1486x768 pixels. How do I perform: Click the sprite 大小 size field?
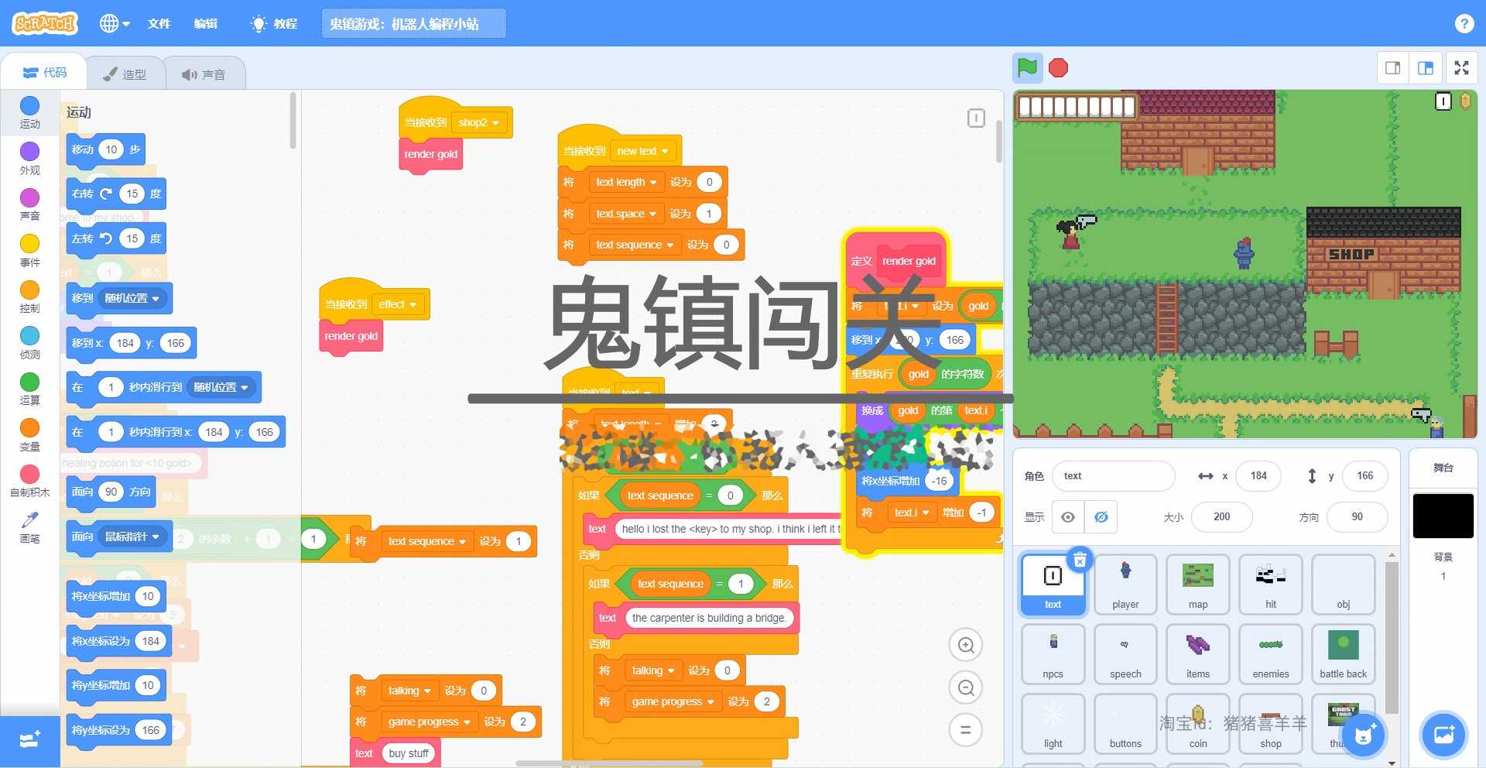[x=1222, y=517]
